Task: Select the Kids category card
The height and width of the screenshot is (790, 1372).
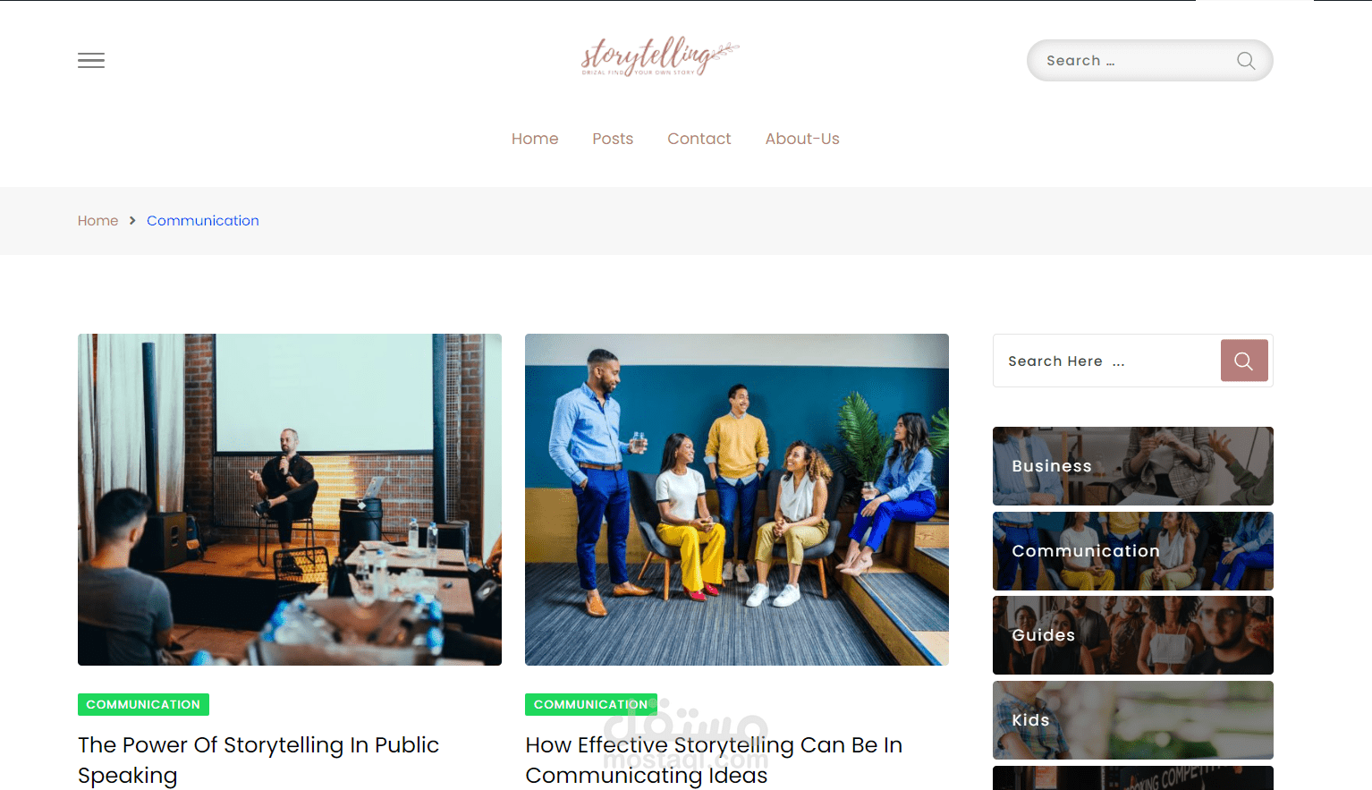Action: 1133,720
